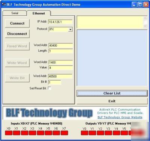
Task: Click the Bit # input field
Action: pos(55,82)
